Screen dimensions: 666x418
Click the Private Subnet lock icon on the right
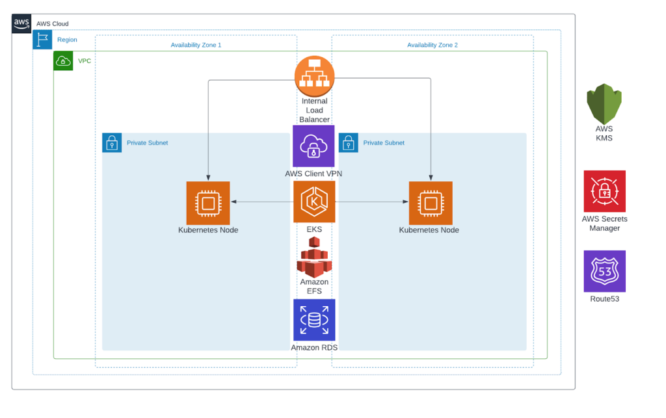349,142
